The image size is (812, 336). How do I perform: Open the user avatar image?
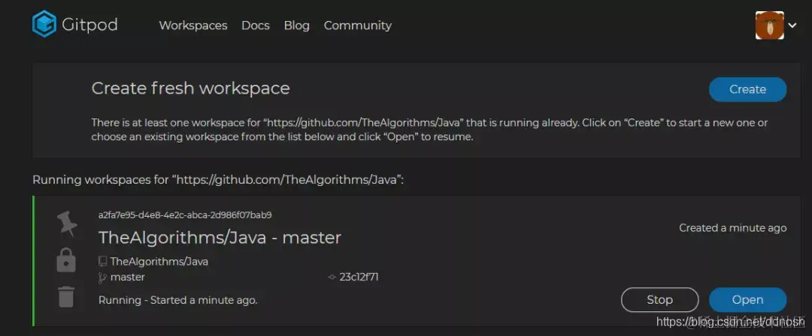[x=769, y=25]
